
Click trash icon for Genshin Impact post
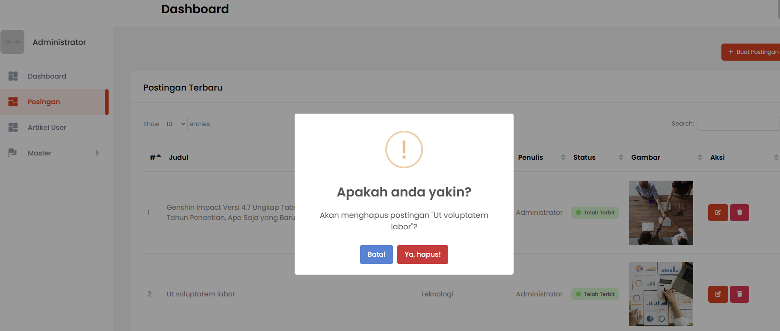(739, 213)
